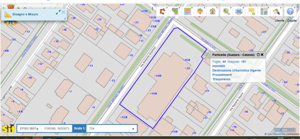
Task: Click house number 11/B on map
Action: coord(175,132)
